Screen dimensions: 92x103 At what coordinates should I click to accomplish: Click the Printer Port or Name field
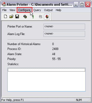click(x=64, y=27)
